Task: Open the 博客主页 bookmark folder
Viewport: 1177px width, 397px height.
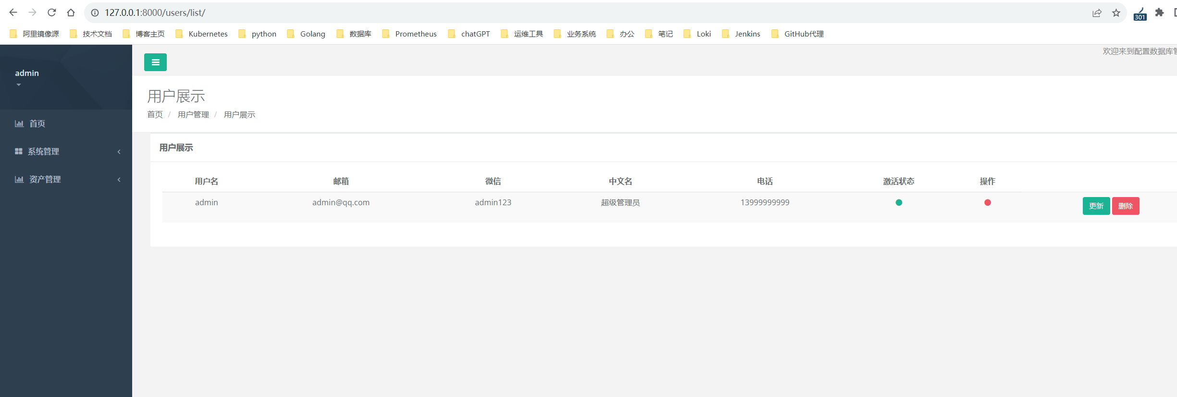Action: [144, 34]
